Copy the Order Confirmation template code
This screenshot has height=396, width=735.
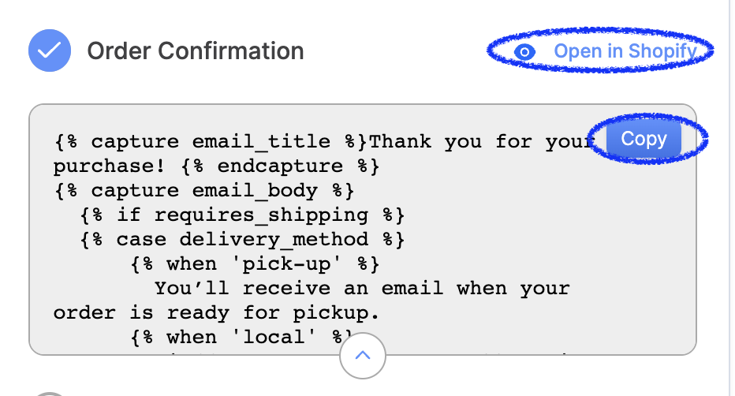tap(644, 139)
